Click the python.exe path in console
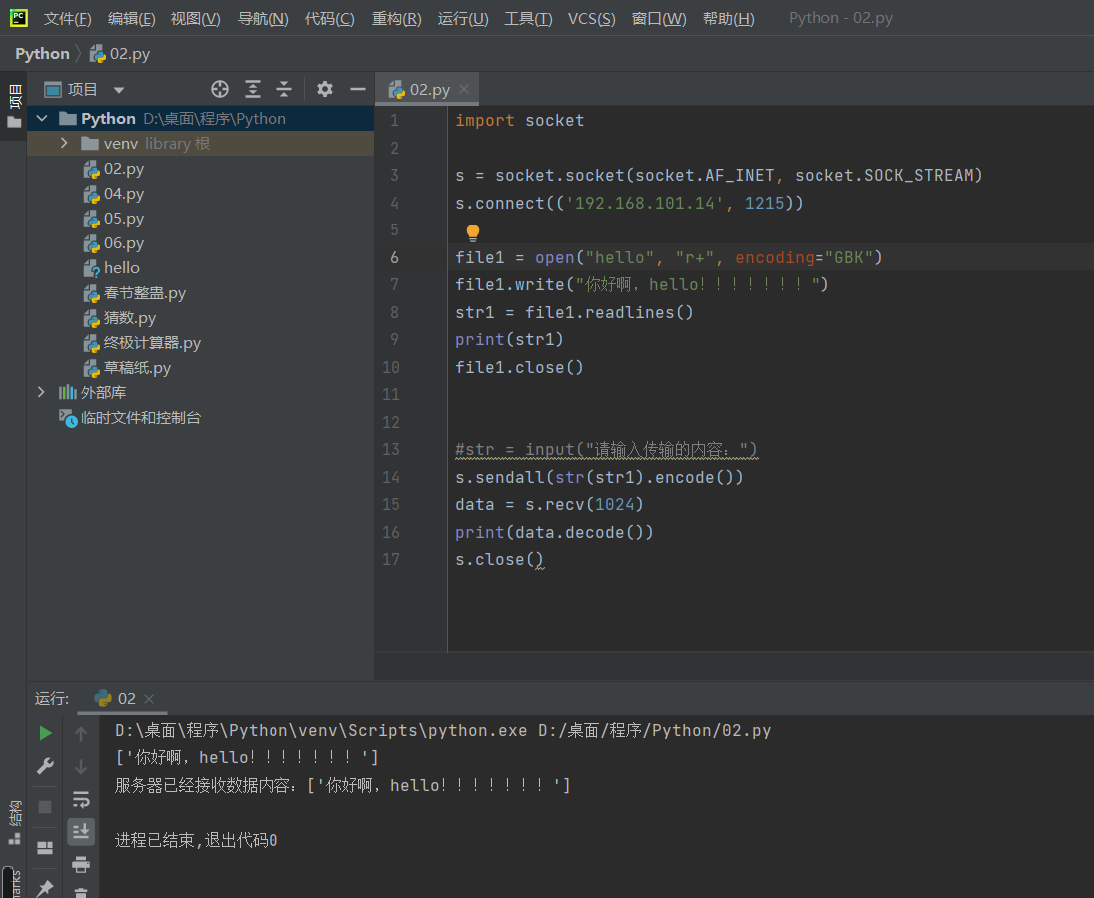Image resolution: width=1094 pixels, height=898 pixels. click(321, 730)
